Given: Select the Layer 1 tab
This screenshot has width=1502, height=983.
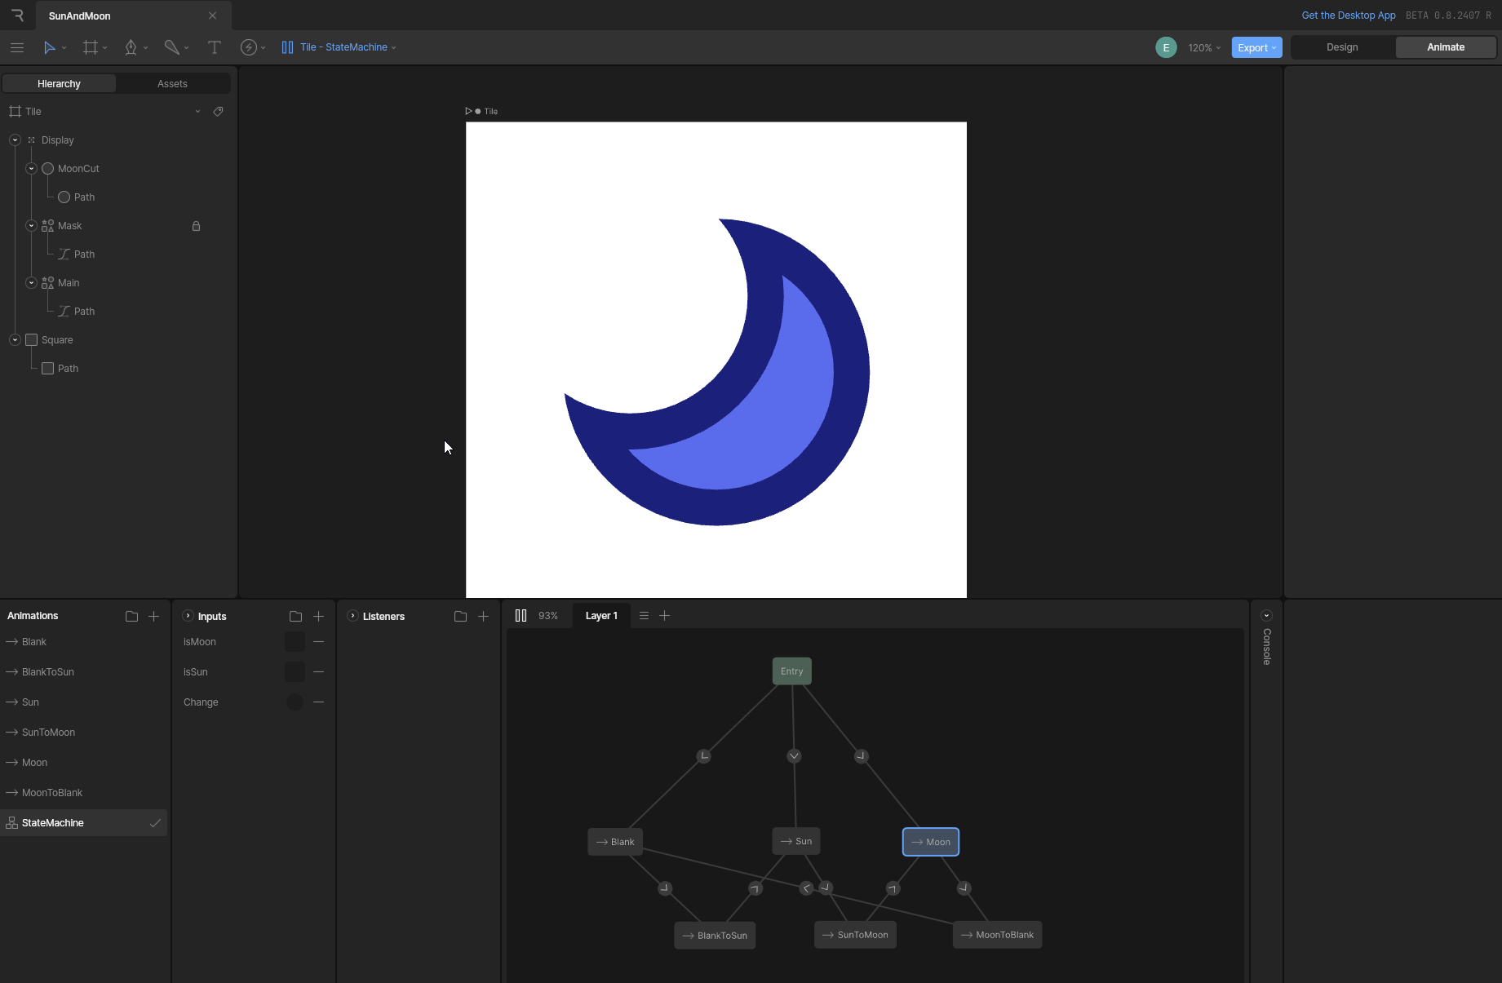Looking at the screenshot, I should pyautogui.click(x=601, y=616).
